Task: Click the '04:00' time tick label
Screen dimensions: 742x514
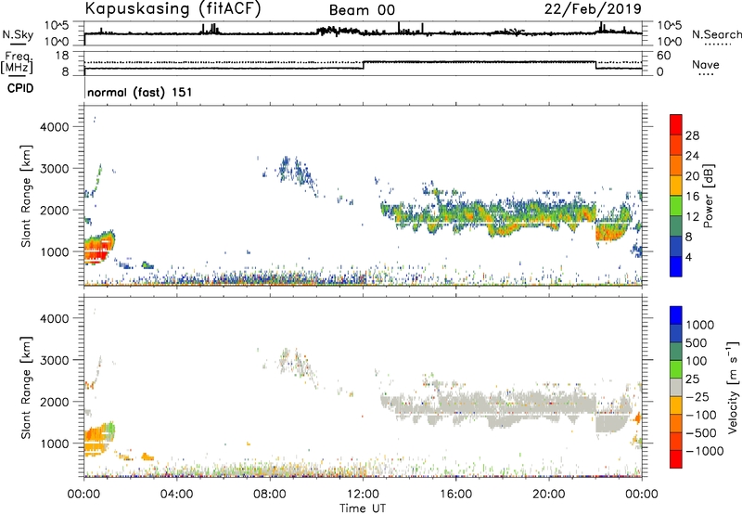Action: tap(177, 495)
